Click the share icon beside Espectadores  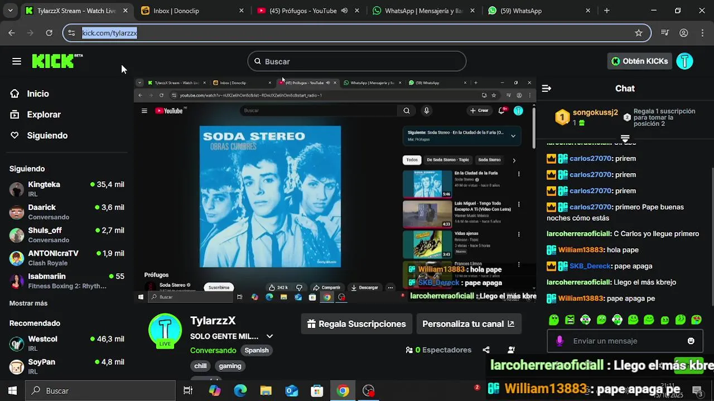[x=486, y=350]
